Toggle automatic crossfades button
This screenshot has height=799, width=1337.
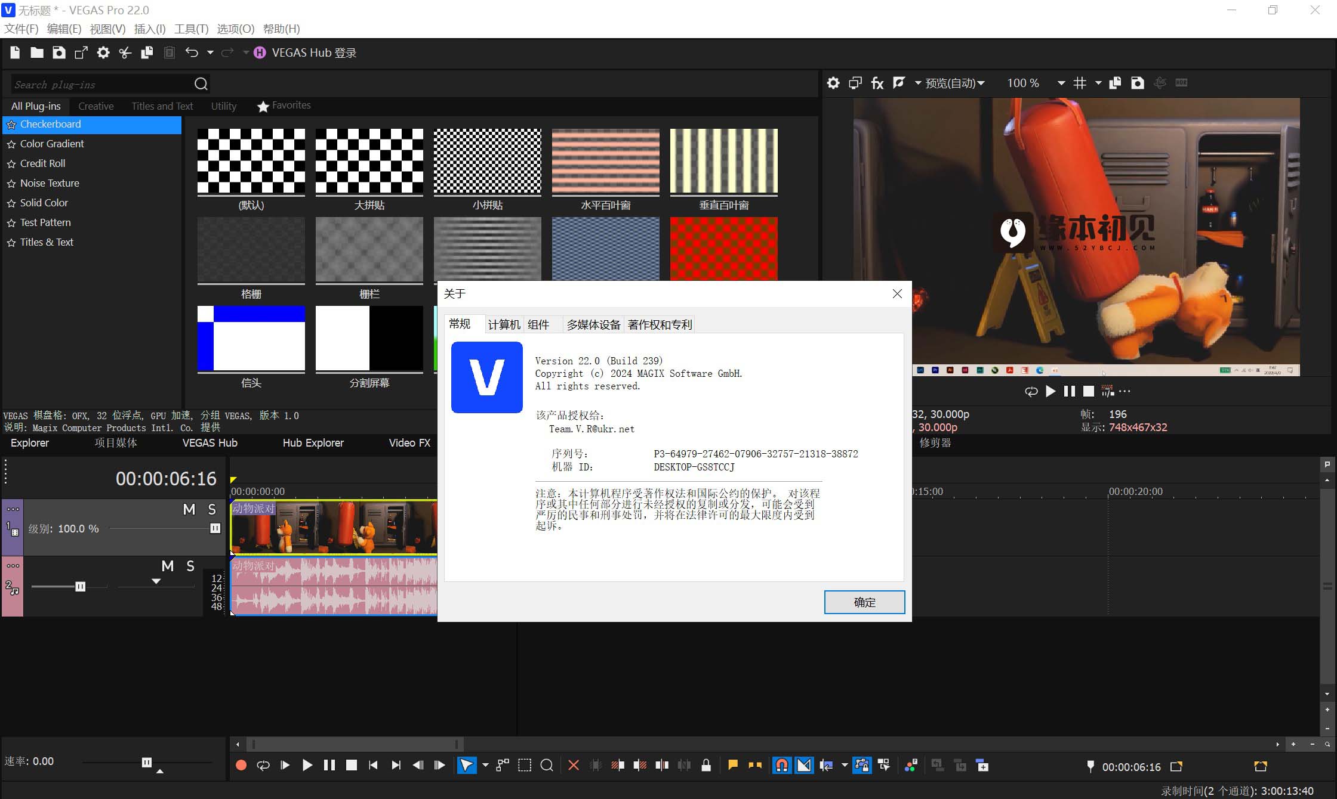point(805,765)
